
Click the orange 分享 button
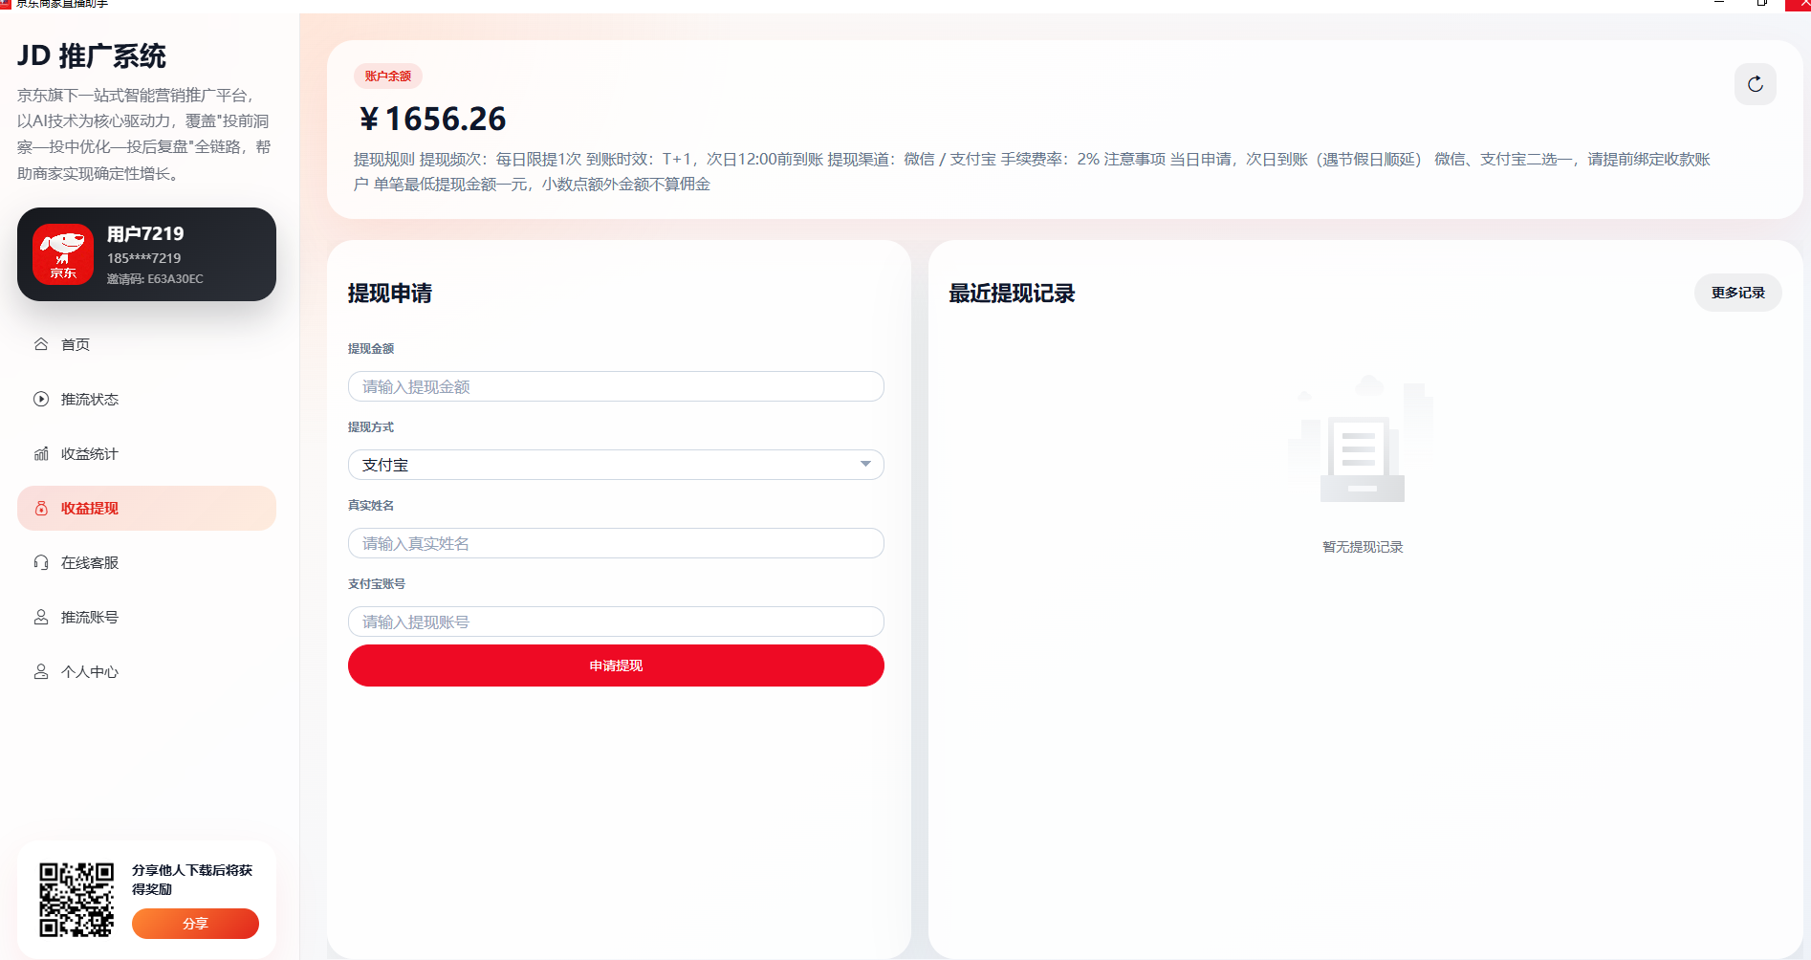(195, 924)
